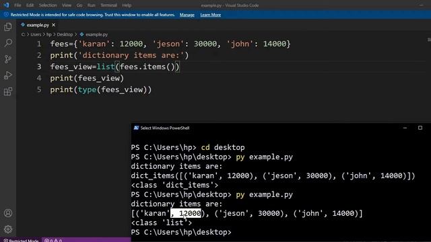Open the Run menu
The height and width of the screenshot is (242, 431).
pos(92,5)
